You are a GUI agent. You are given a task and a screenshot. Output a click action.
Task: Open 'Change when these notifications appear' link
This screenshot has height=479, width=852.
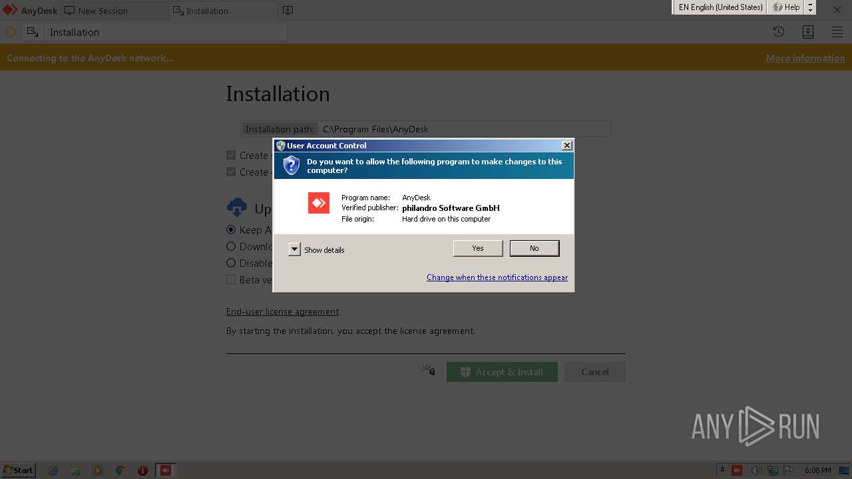tap(497, 277)
